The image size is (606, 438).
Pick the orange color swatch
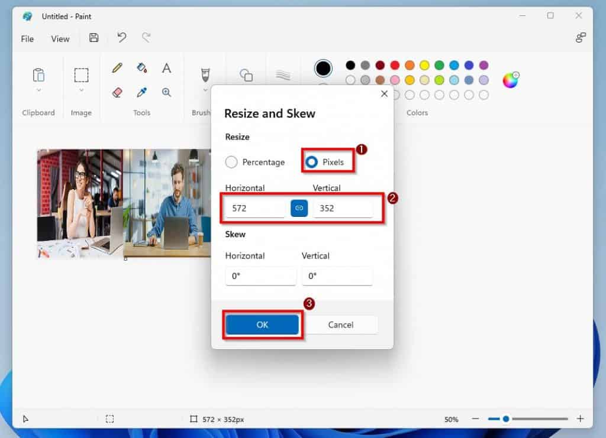coord(410,65)
